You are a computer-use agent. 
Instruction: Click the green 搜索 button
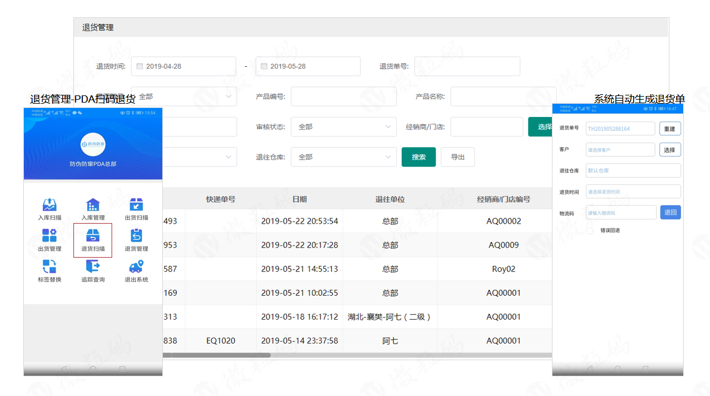point(418,157)
